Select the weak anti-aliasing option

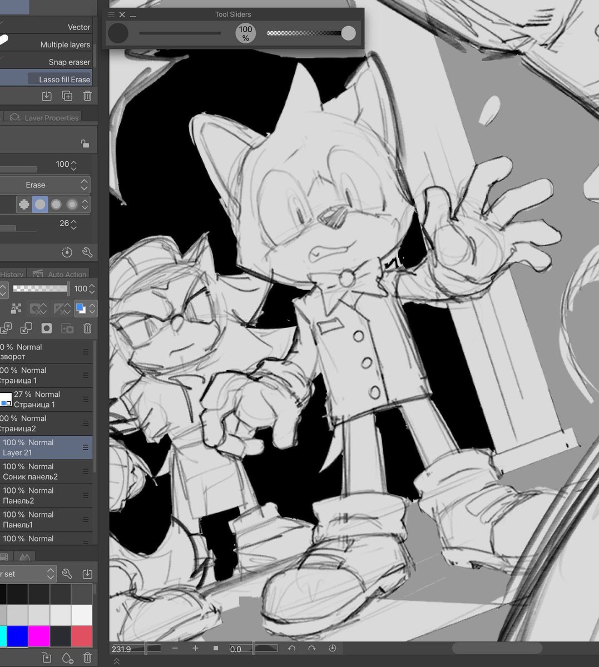click(40, 205)
